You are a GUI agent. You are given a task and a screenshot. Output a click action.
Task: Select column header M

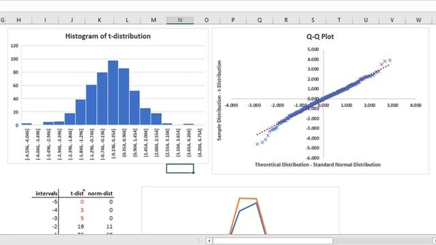click(153, 20)
